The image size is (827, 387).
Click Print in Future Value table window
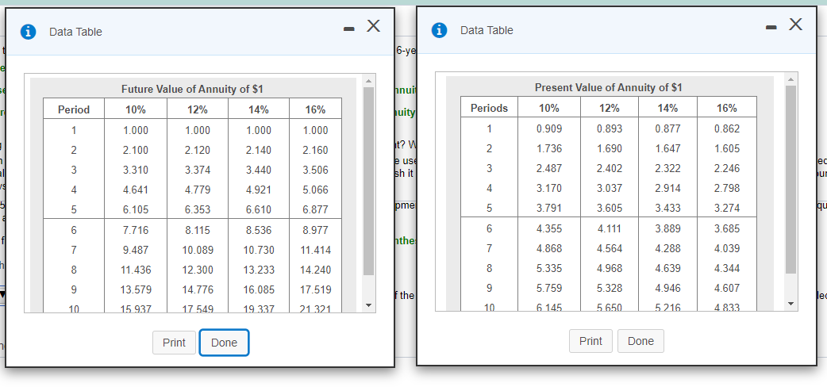(x=174, y=343)
